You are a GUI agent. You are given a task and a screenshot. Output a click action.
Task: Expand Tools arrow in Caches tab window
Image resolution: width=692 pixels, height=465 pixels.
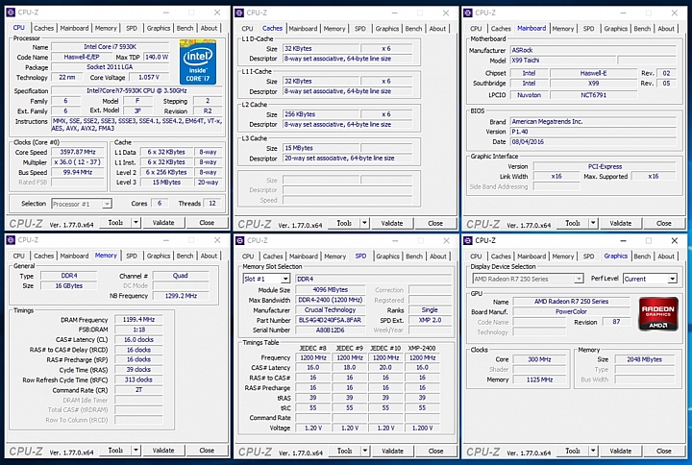[364, 223]
